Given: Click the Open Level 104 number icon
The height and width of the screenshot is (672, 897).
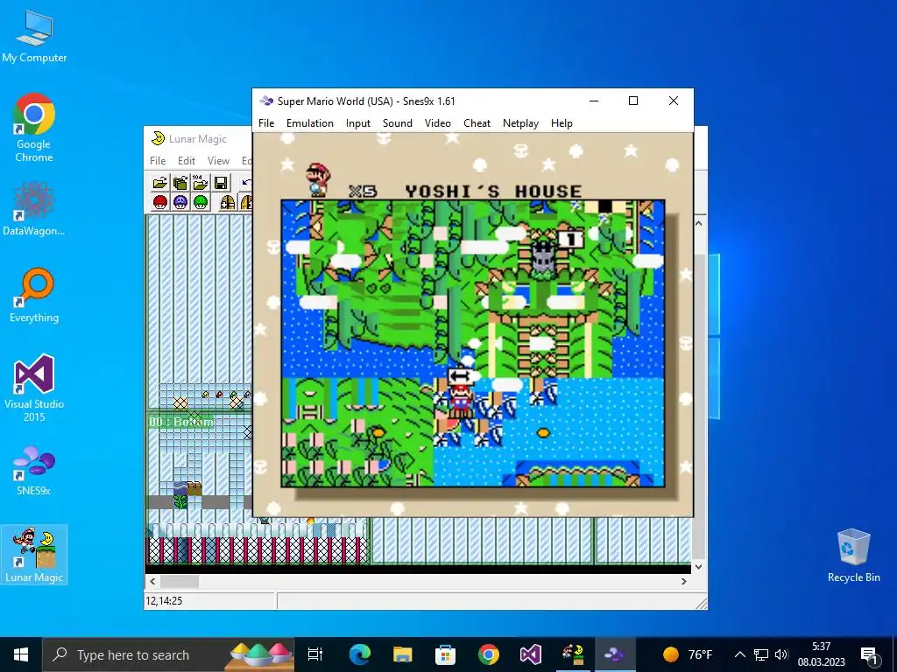Looking at the screenshot, I should point(201,183).
